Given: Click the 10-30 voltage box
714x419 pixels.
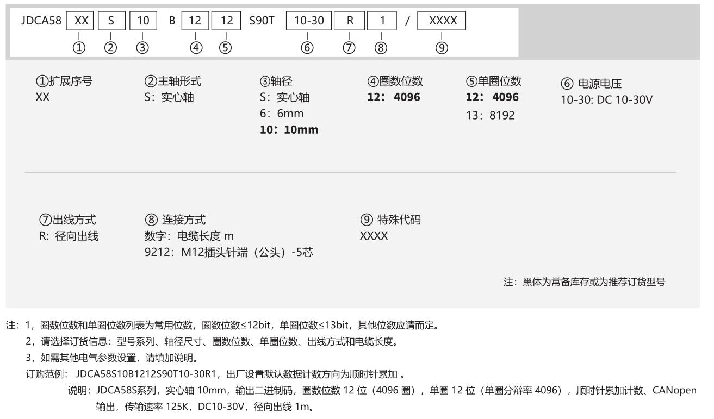Looking at the screenshot, I should coord(308,22).
